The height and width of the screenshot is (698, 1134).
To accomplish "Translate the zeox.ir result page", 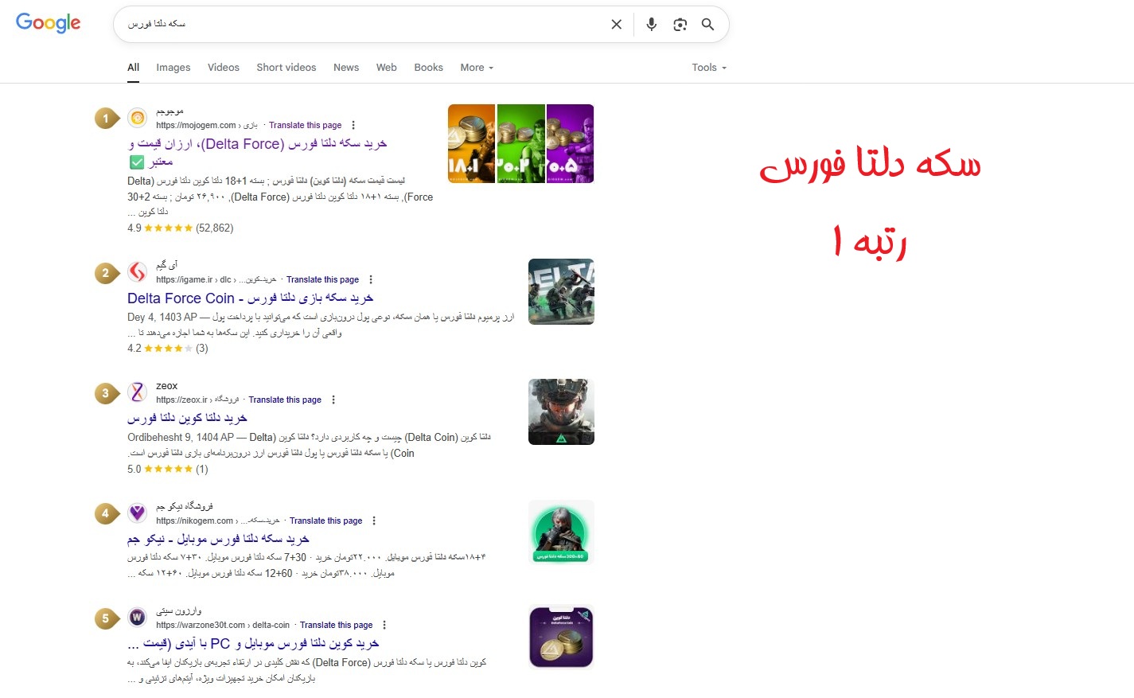I will pyautogui.click(x=285, y=400).
